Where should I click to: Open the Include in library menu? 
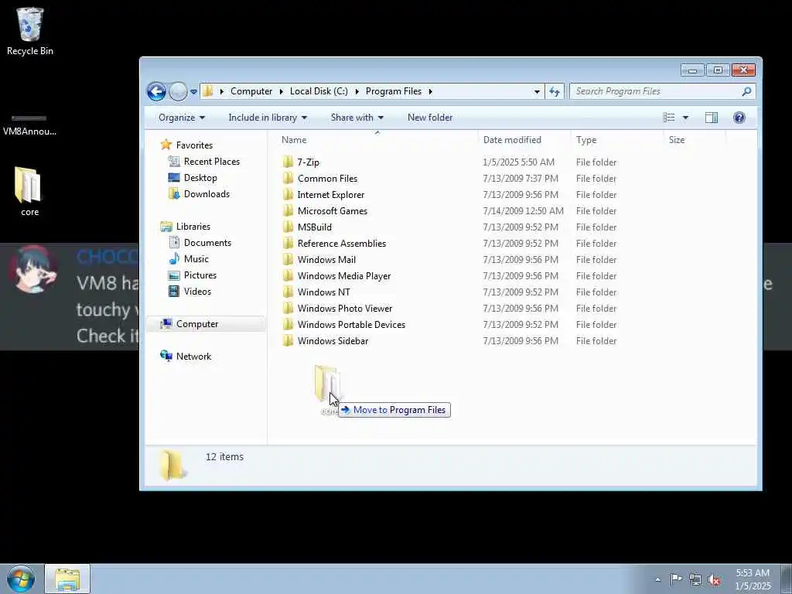[x=268, y=118]
